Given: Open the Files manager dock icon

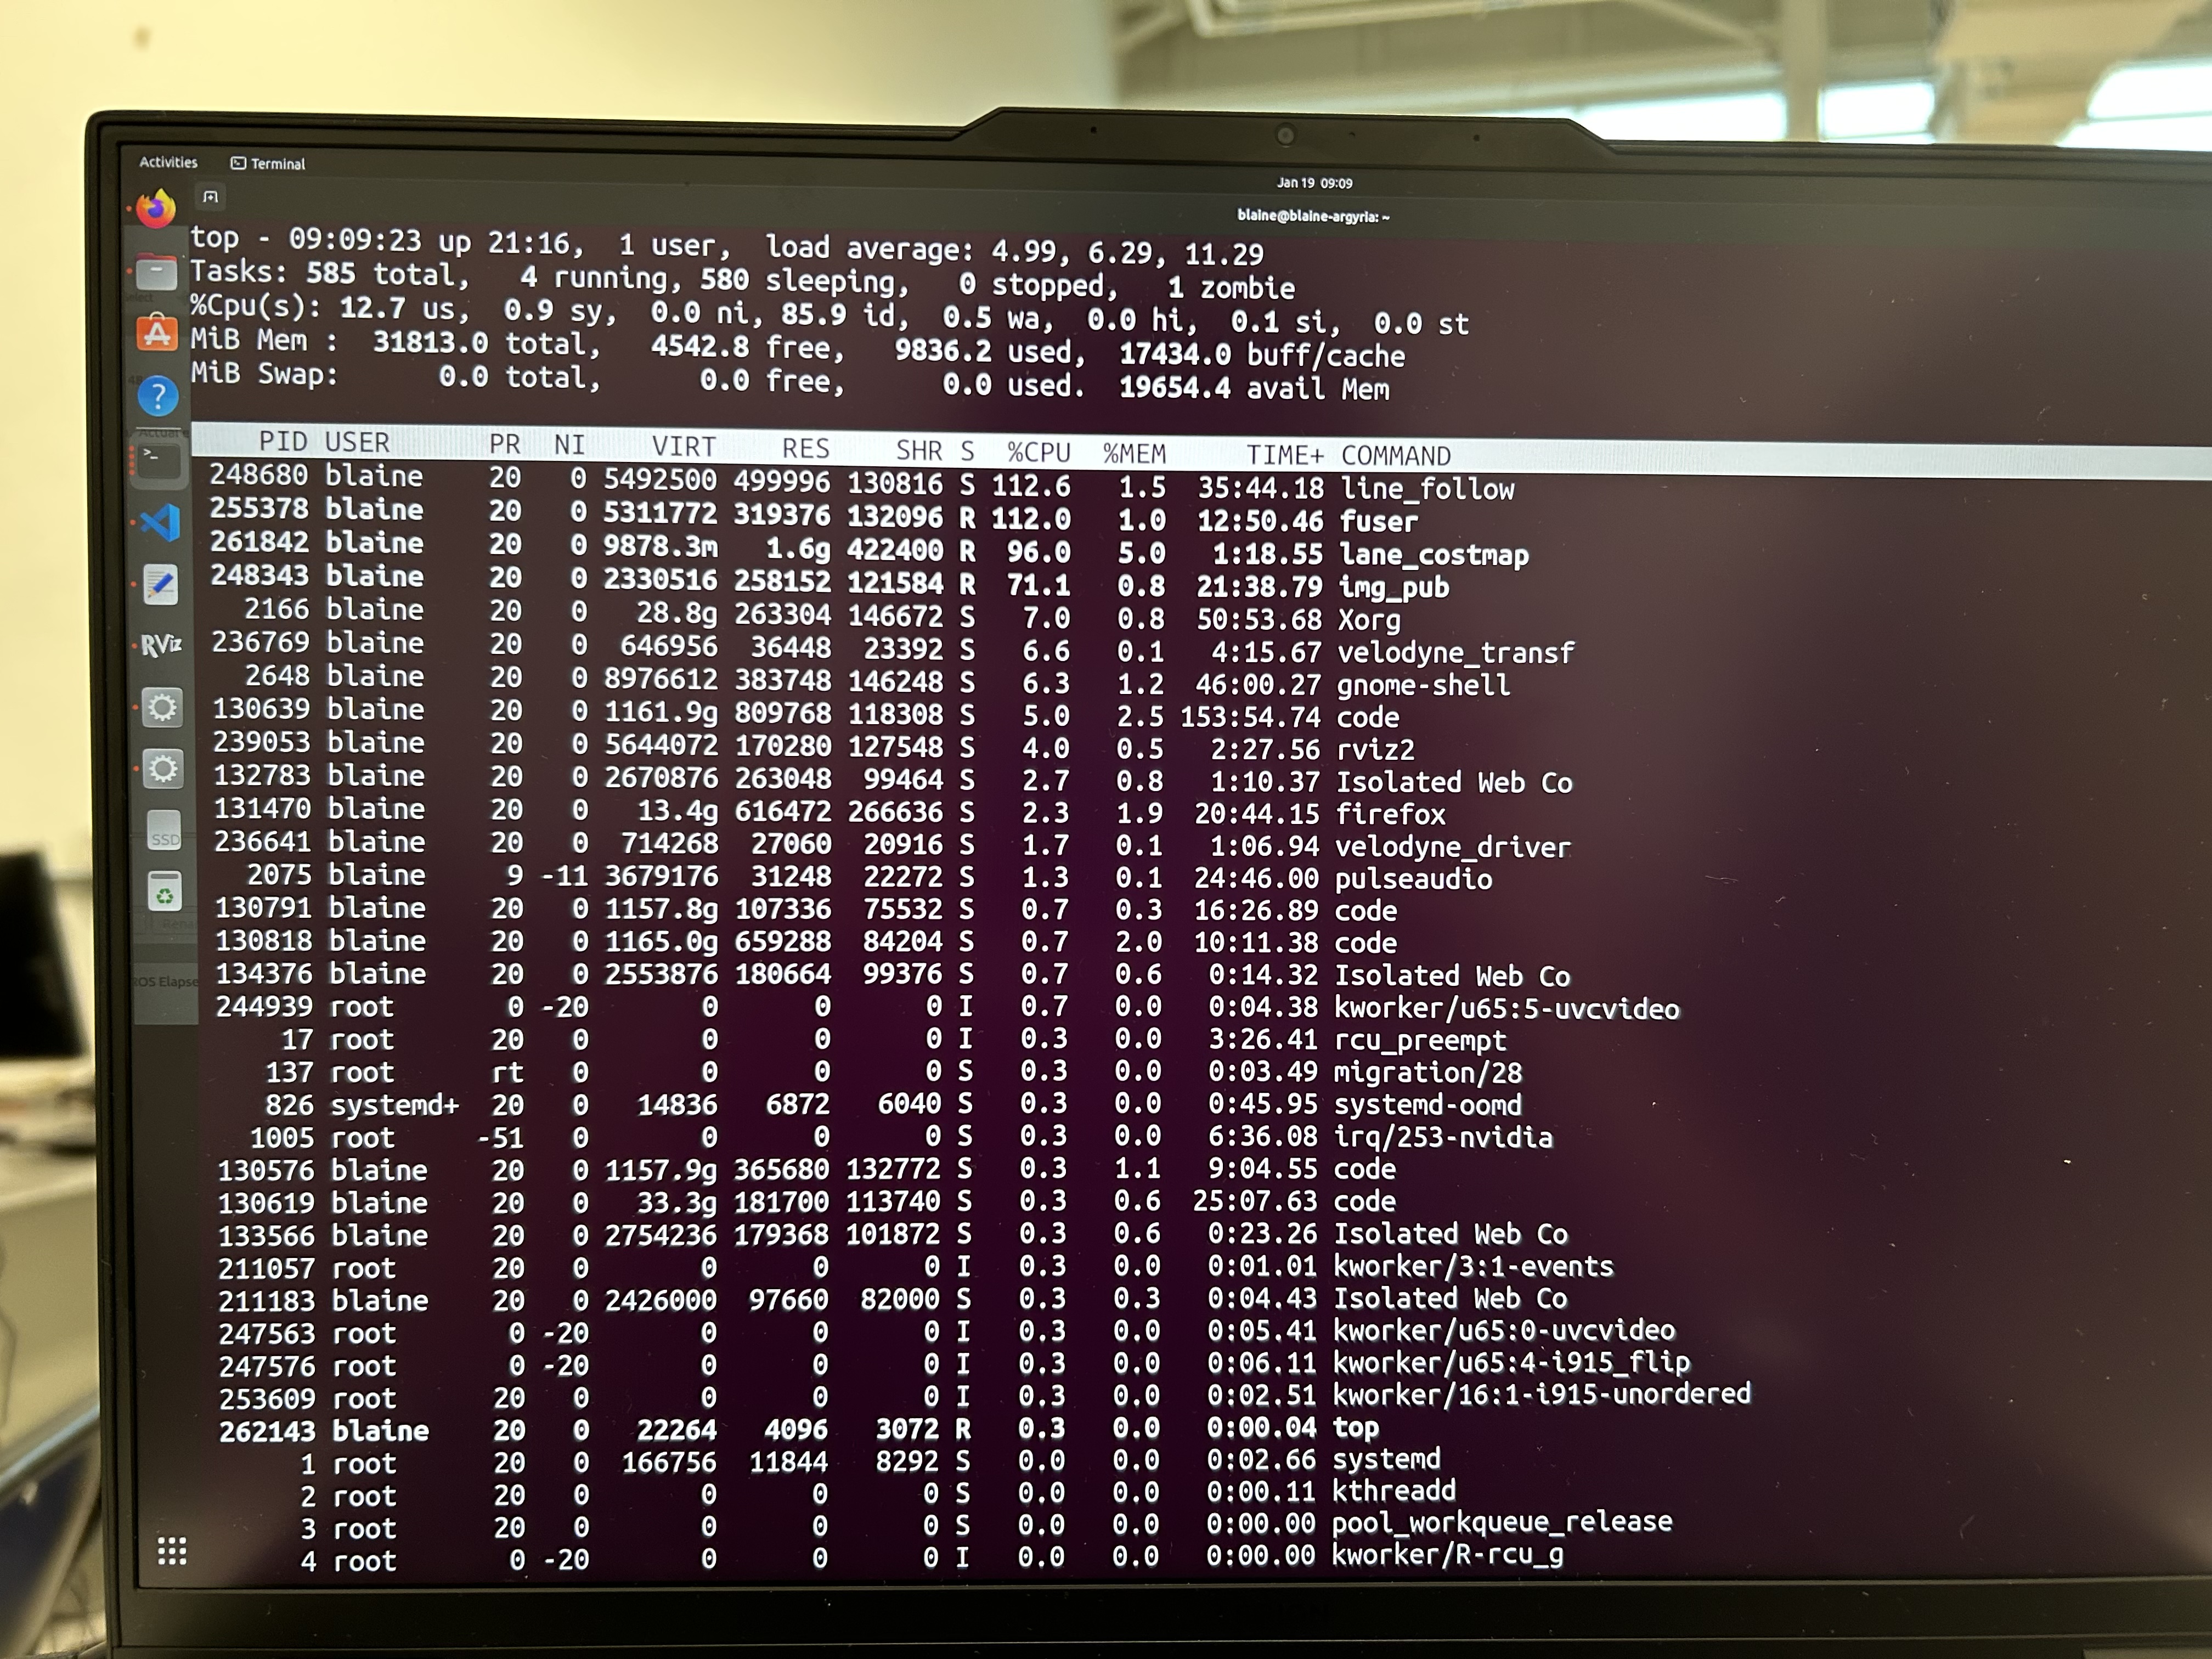Looking at the screenshot, I should [x=157, y=272].
